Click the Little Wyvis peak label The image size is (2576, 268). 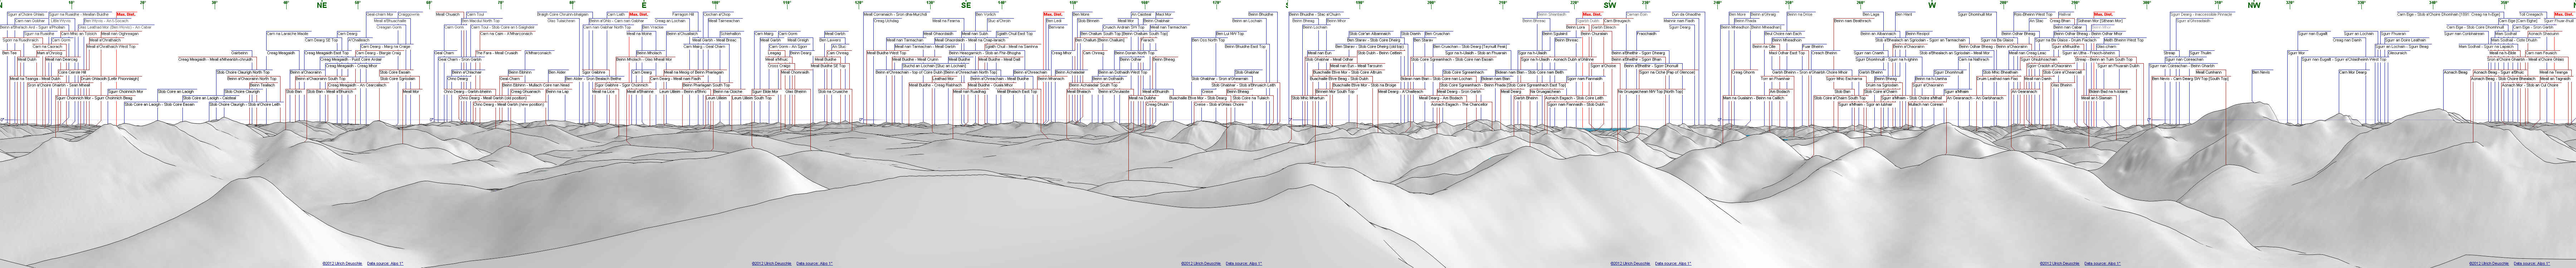(x=60, y=21)
